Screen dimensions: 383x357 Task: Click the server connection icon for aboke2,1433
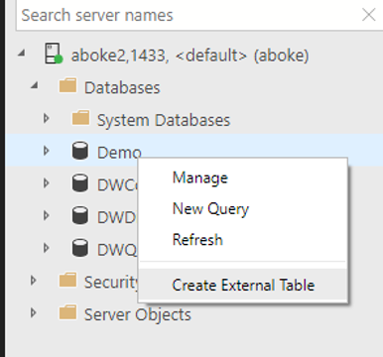[54, 54]
